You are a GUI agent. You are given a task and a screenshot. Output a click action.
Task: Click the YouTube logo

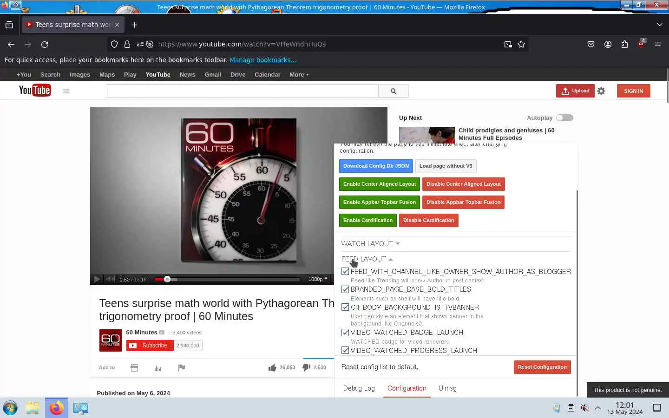[x=35, y=91]
